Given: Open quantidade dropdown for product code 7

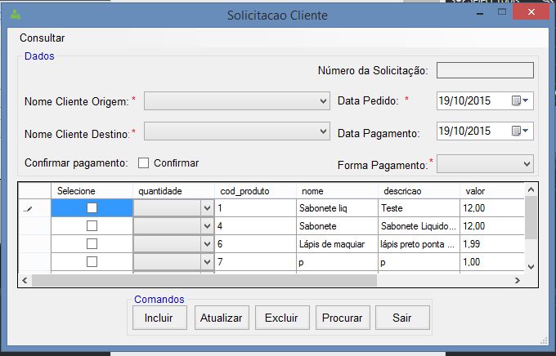Looking at the screenshot, I should tap(207, 262).
